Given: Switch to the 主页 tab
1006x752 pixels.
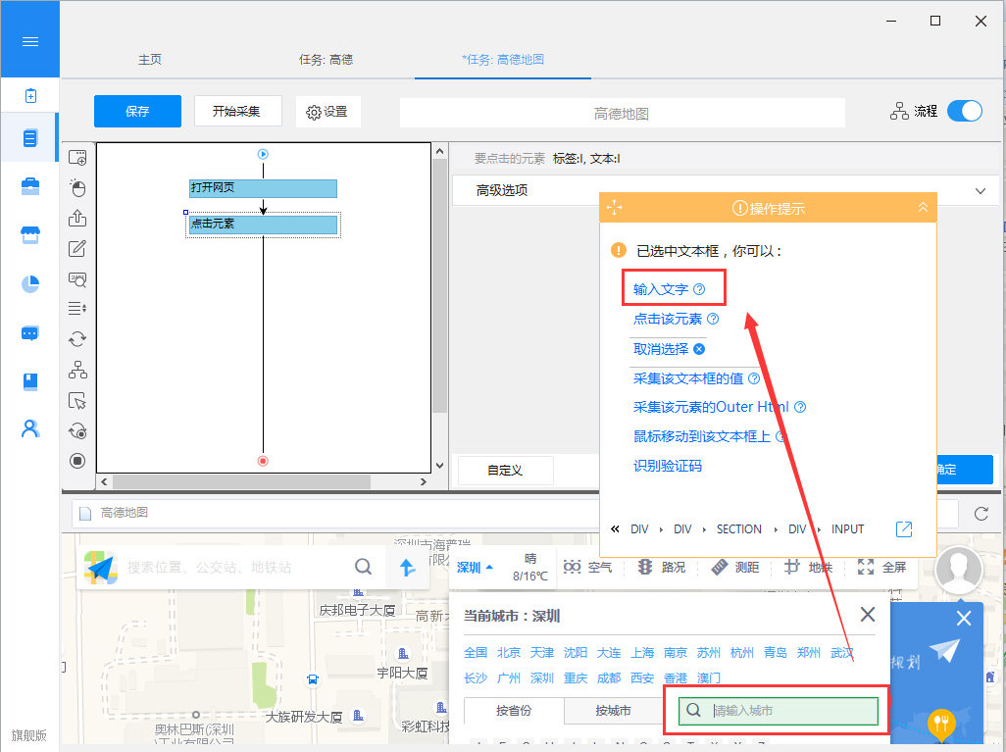Looking at the screenshot, I should [x=150, y=60].
